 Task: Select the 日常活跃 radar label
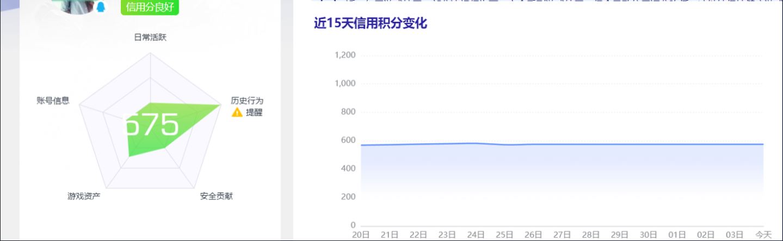pos(150,37)
